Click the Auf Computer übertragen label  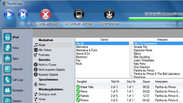tap(79, 24)
